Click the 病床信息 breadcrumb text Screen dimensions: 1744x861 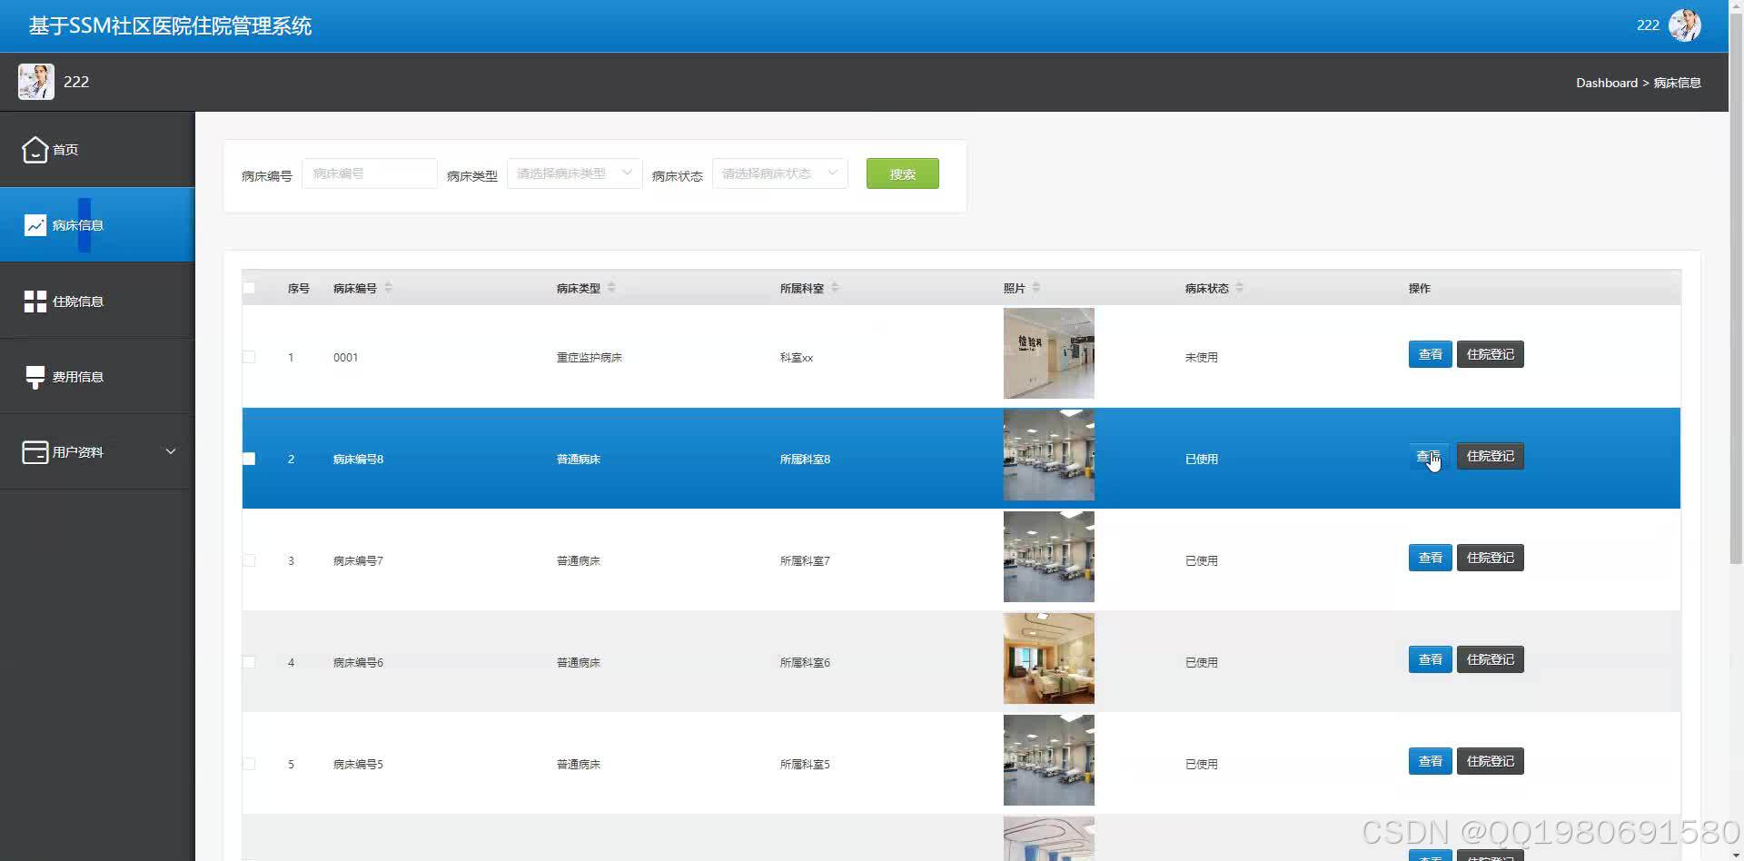[x=1677, y=83]
